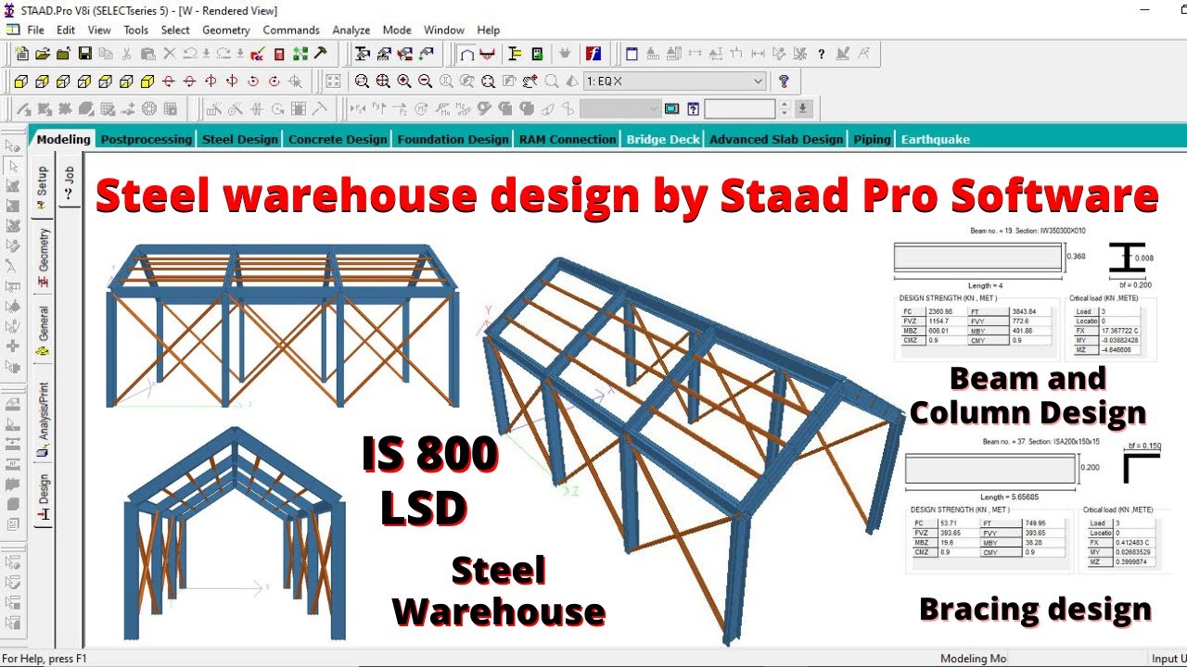
Task: Click the green 3D rendering icon
Action: pyautogui.click(x=536, y=54)
